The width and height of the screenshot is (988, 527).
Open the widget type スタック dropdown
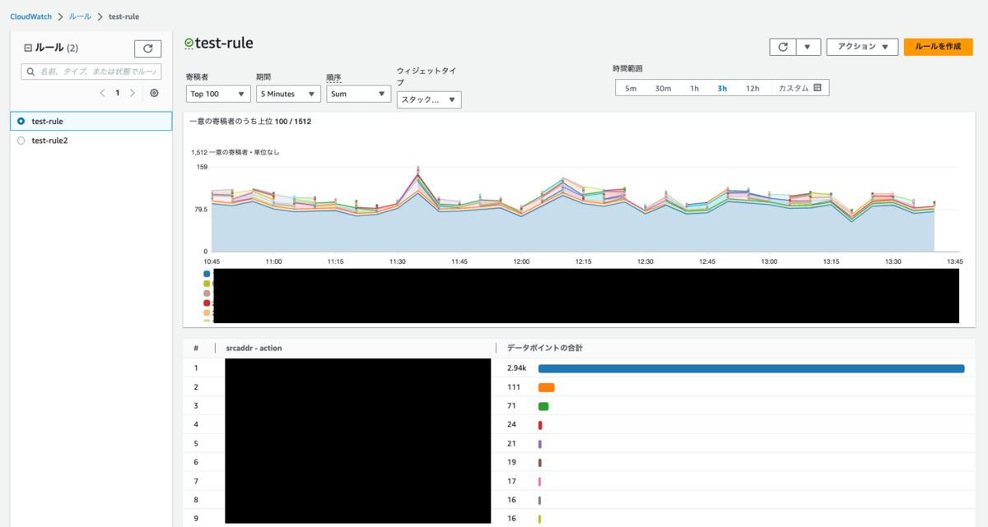point(429,99)
